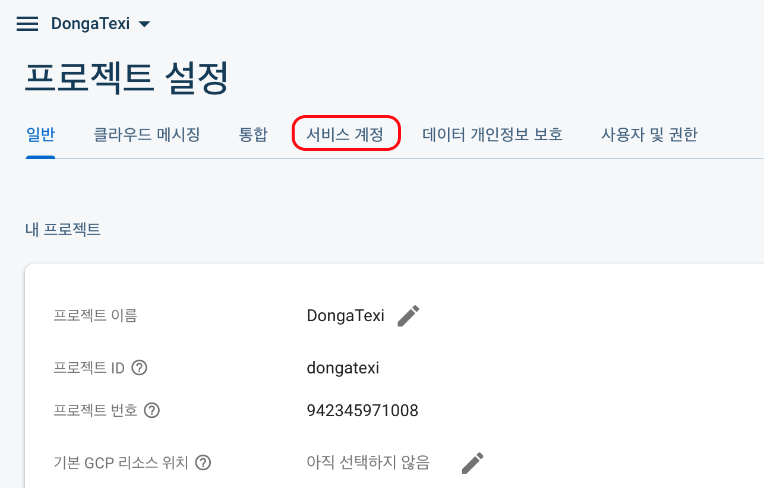Click help icon beside 프로젝트 번호
The width and height of the screenshot is (764, 488).
(152, 410)
